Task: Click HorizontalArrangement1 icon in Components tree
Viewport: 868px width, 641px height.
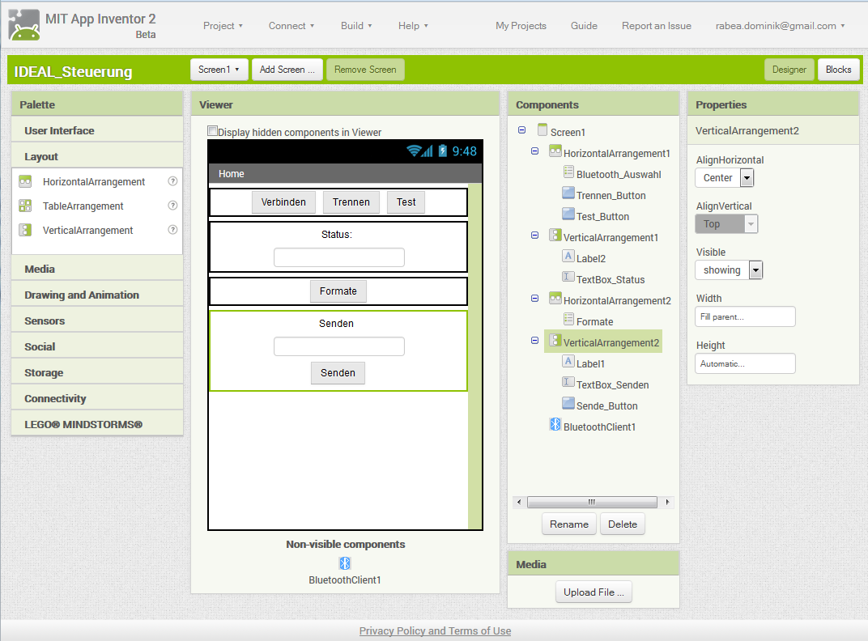Action: [x=555, y=151]
